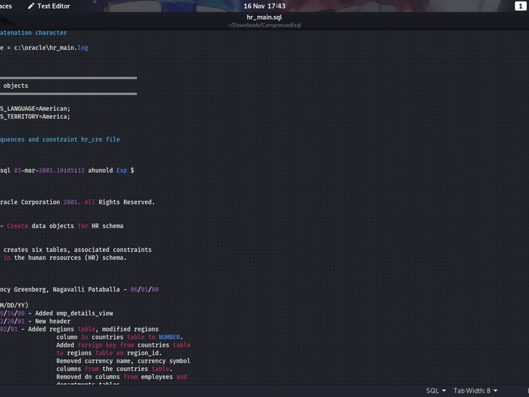Click the pencil icon beside Text Editor
This screenshot has height=397, width=529.
point(31,6)
